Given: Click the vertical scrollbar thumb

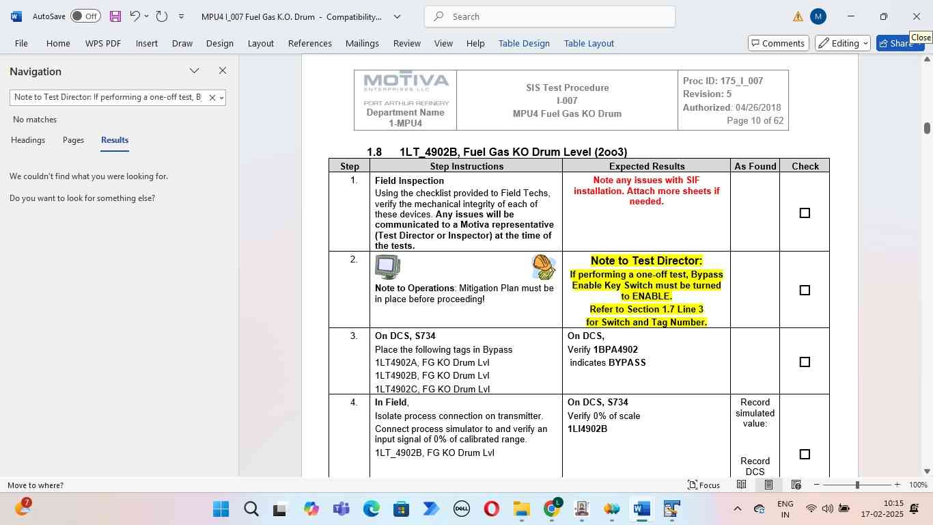Looking at the screenshot, I should pyautogui.click(x=927, y=128).
